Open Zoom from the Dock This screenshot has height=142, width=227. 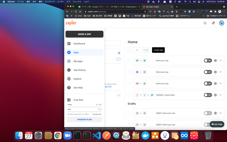[68, 135]
